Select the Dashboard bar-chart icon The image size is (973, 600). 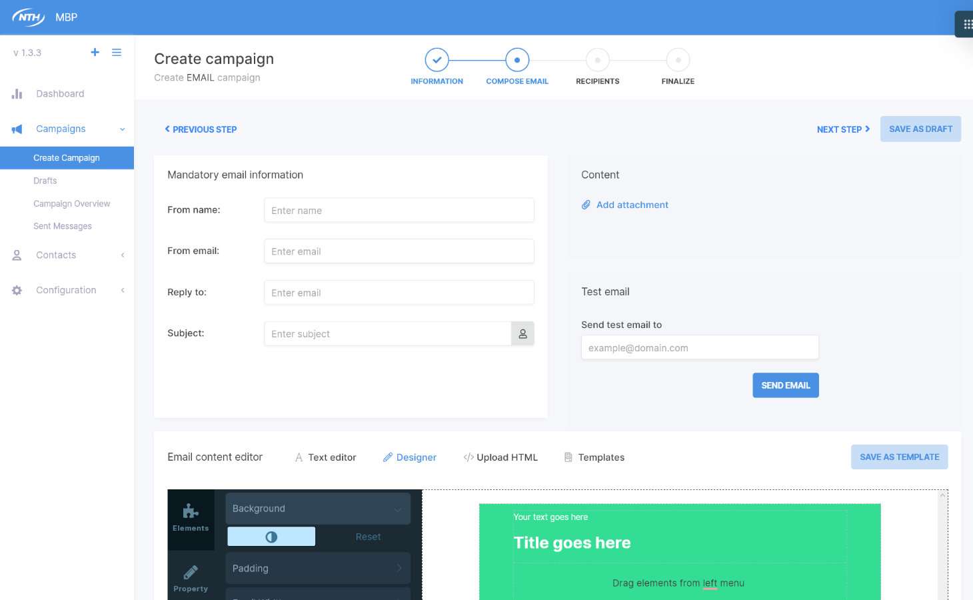click(17, 93)
